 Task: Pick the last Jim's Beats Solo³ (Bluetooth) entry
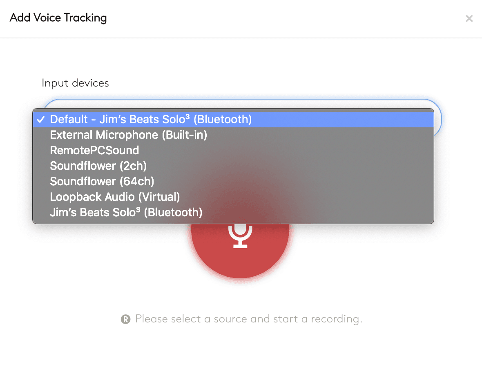coord(126,212)
